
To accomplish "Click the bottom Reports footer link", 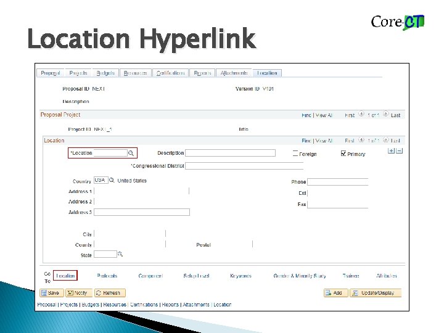I will click(170, 305).
